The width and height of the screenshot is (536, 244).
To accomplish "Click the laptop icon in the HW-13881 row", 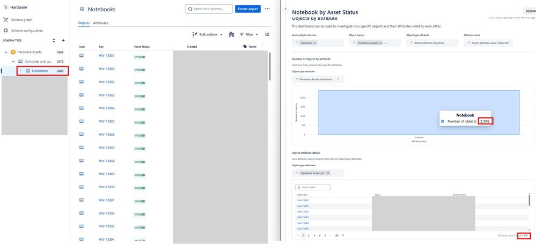I will [82, 55].
